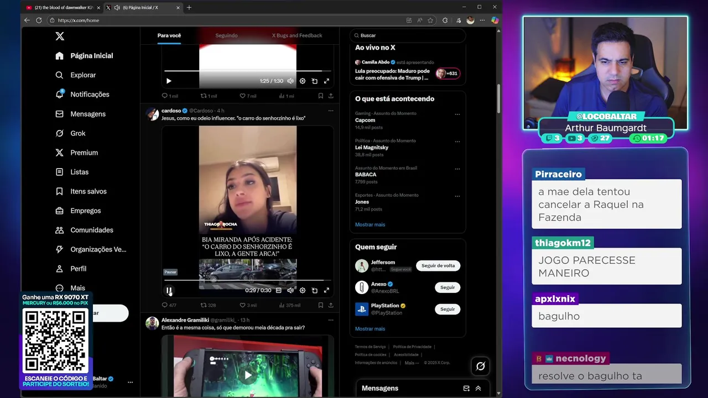Image resolution: width=708 pixels, height=398 pixels.
Task: Enter fullscreen on the cardoso video
Action: coord(326,290)
